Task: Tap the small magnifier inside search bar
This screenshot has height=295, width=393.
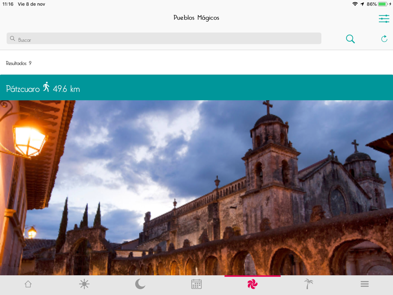Action: [13, 39]
